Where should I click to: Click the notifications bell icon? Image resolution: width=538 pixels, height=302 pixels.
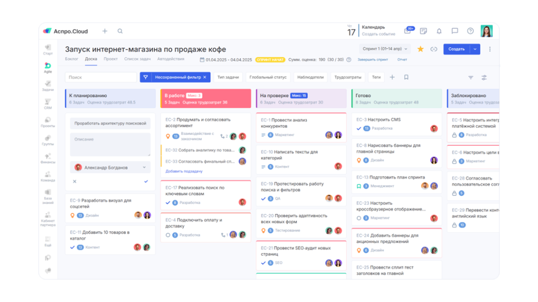(x=439, y=31)
